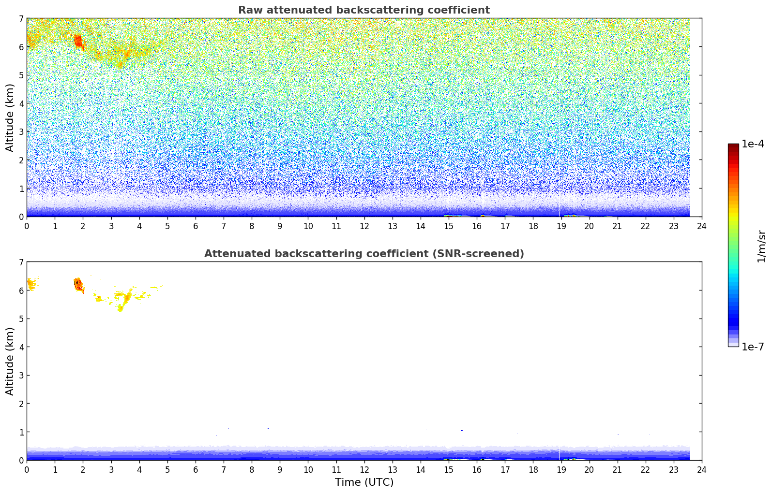The width and height of the screenshot is (772, 493).
Task: Click hour 12 tick on the bottom time axis
Action: coord(364,470)
